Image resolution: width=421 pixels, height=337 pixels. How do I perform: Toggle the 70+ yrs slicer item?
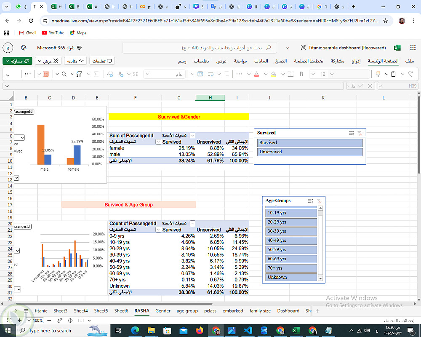pyautogui.click(x=291, y=268)
